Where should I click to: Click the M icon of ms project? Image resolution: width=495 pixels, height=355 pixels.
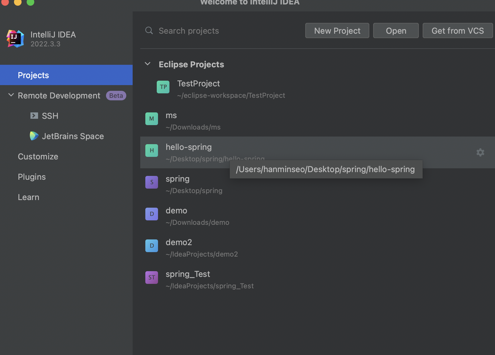pyautogui.click(x=152, y=119)
